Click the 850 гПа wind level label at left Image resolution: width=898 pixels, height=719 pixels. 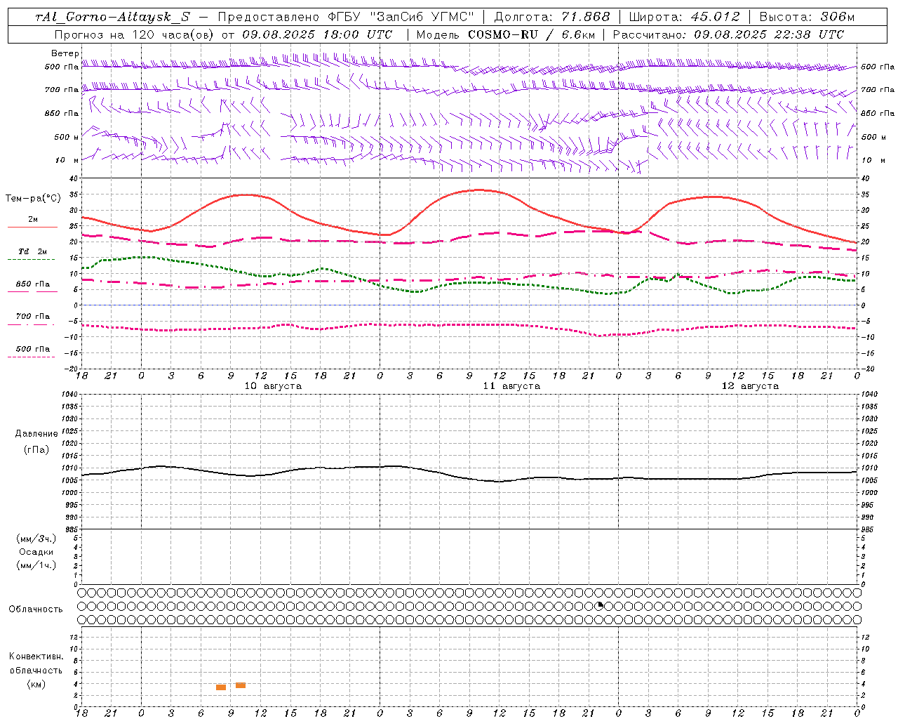coord(62,113)
